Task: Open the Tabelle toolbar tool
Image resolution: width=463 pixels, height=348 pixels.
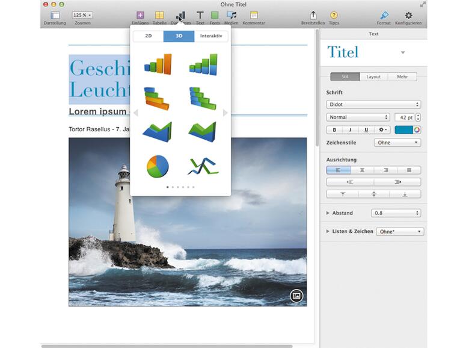Action: (x=159, y=16)
